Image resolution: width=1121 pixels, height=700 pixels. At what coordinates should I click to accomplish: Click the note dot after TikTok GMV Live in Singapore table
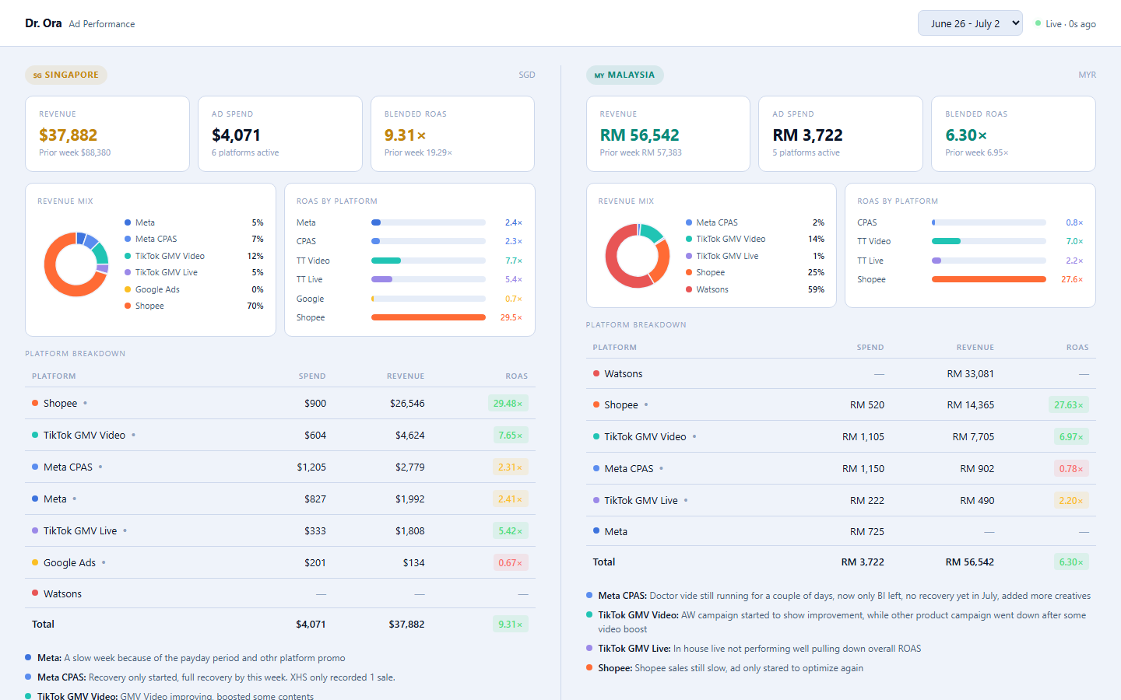pos(125,530)
